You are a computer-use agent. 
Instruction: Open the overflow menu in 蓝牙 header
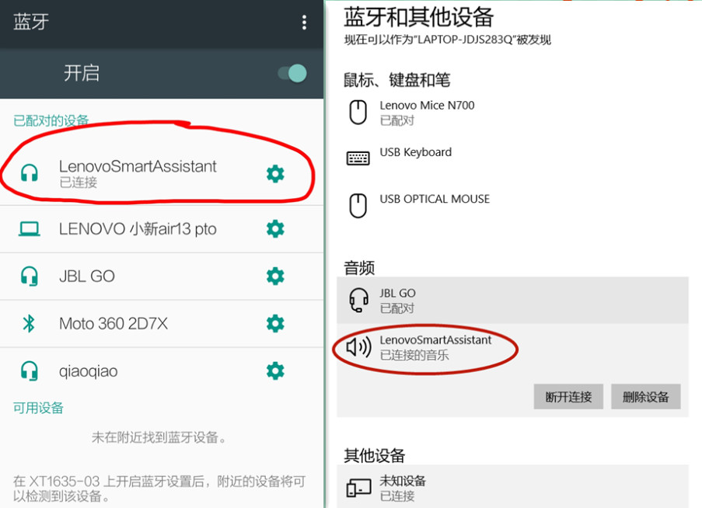tap(304, 22)
